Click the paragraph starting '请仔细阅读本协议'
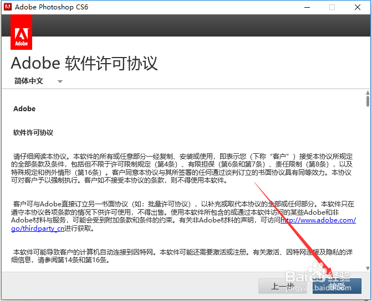 pyautogui.click(x=182, y=168)
